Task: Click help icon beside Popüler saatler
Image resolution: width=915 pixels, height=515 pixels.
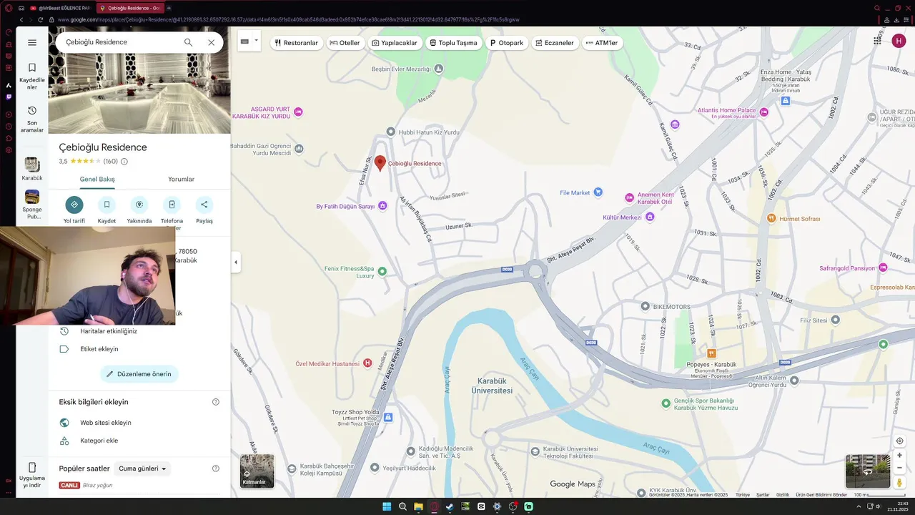Action: point(216,469)
